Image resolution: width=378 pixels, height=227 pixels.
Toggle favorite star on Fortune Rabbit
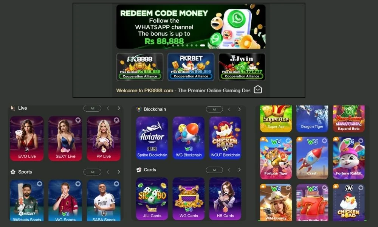tap(361, 140)
